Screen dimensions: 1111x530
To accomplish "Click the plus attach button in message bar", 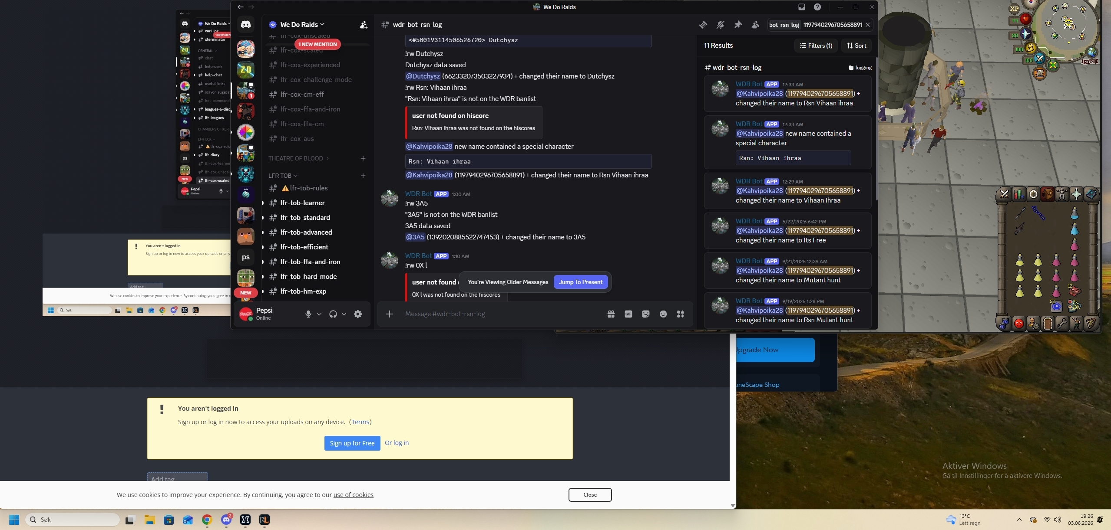I will (x=390, y=314).
